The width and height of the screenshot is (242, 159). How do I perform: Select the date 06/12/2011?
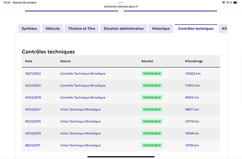pos(33,145)
